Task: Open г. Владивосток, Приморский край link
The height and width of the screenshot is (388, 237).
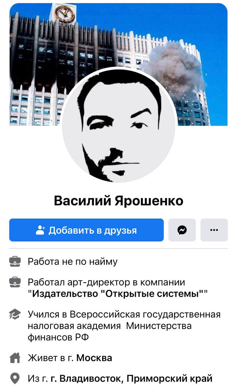Action: pyautogui.click(x=132, y=379)
